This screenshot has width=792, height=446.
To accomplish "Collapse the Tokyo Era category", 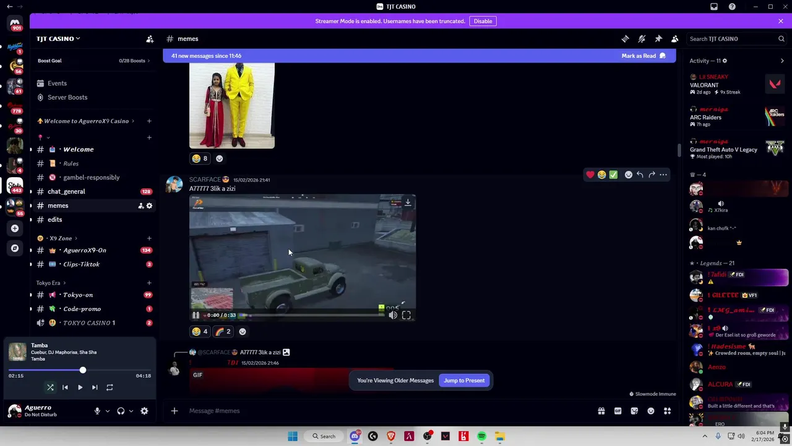I will (51, 282).
